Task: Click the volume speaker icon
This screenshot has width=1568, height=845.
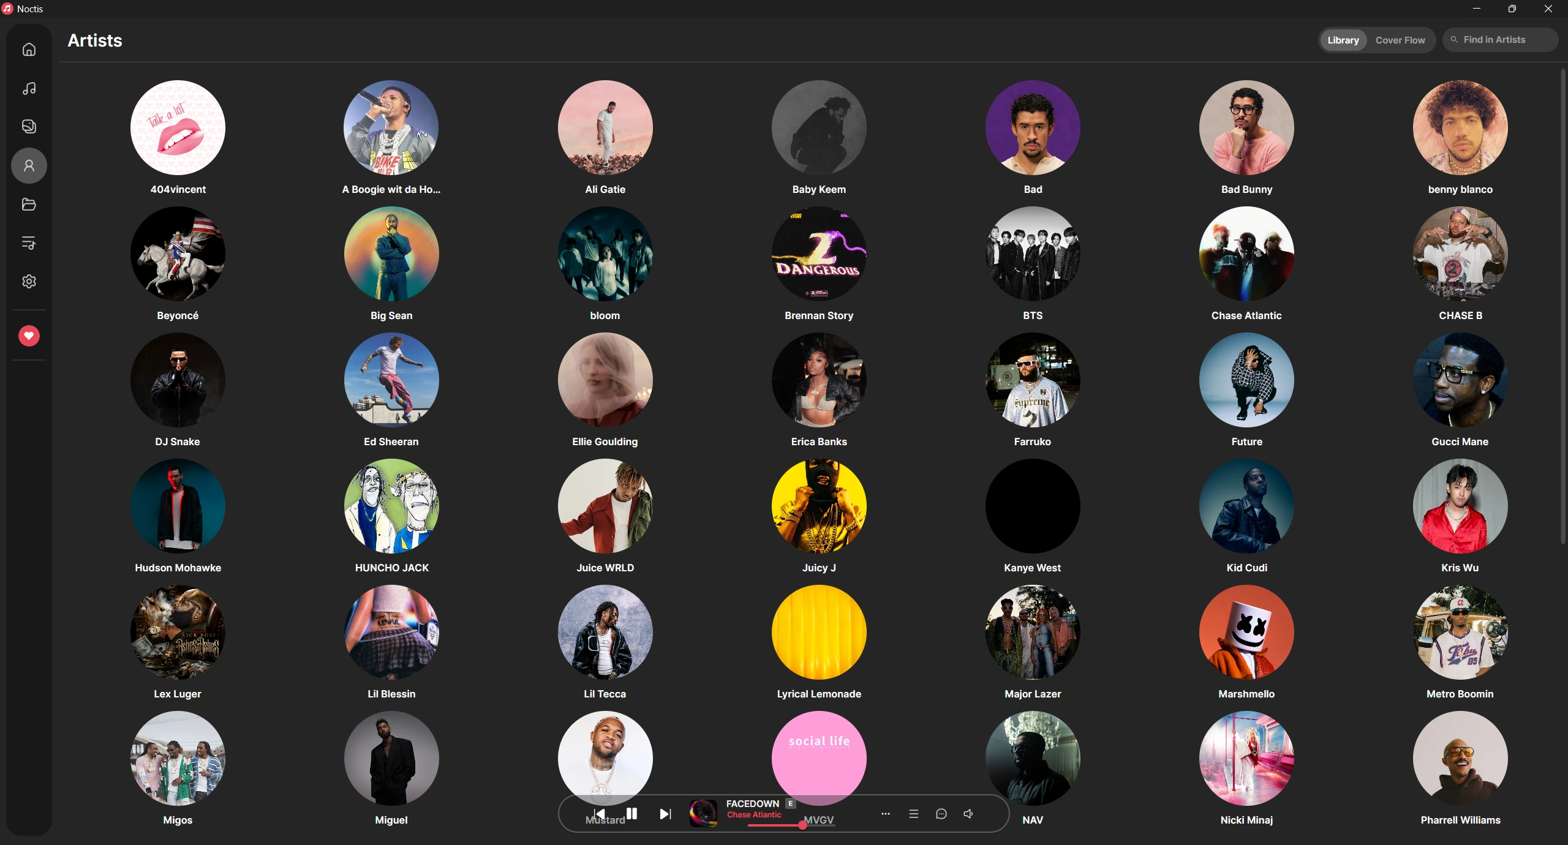Action: 969,814
